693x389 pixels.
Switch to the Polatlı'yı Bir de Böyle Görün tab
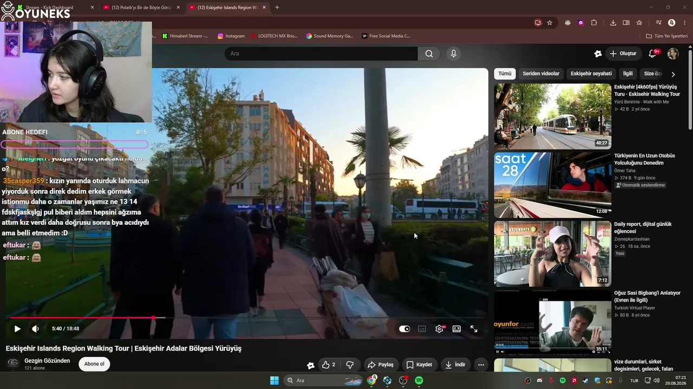pyautogui.click(x=142, y=8)
